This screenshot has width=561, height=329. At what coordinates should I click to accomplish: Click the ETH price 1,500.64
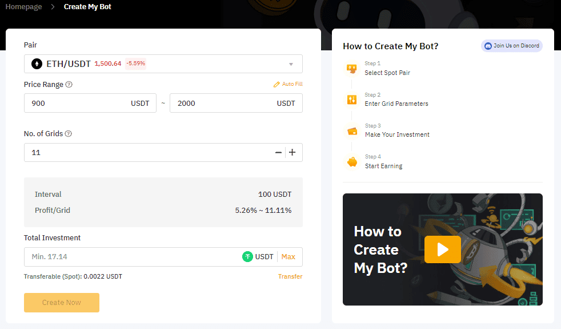(108, 64)
